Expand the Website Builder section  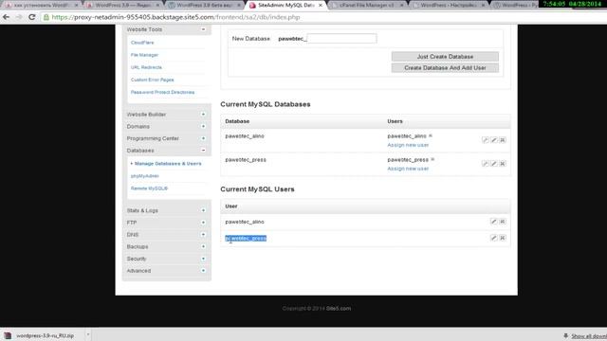point(203,115)
